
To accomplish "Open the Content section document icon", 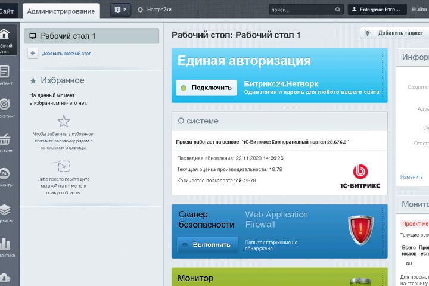I will point(4,71).
